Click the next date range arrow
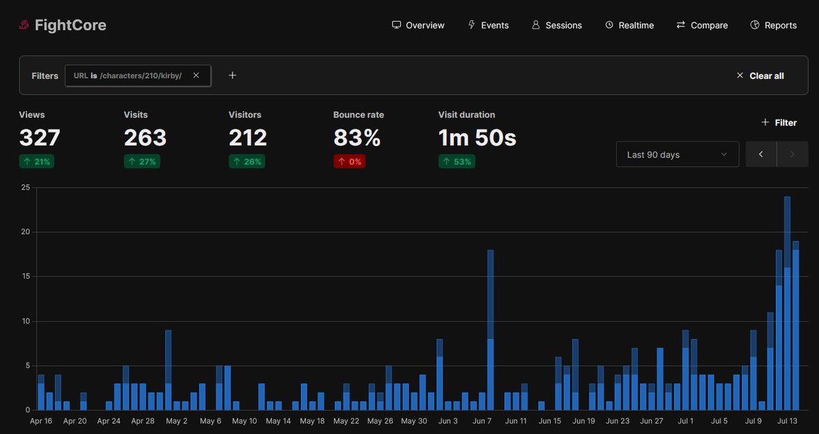 (792, 154)
